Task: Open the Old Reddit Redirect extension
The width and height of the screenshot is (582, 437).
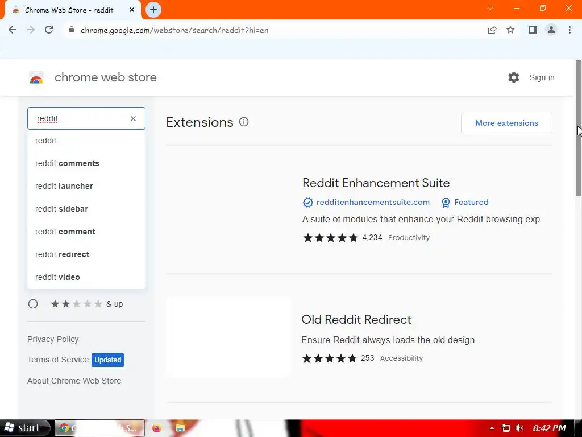Action: (x=356, y=320)
